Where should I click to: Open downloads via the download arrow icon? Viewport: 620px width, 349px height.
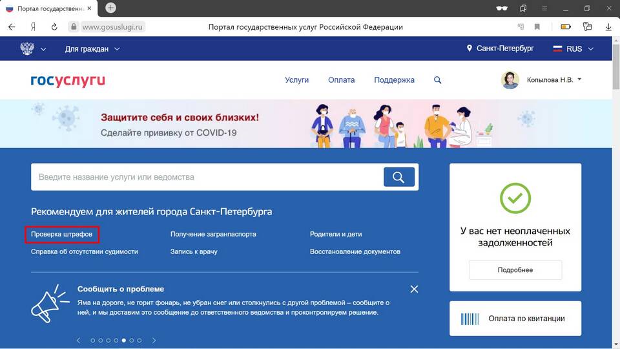click(608, 27)
